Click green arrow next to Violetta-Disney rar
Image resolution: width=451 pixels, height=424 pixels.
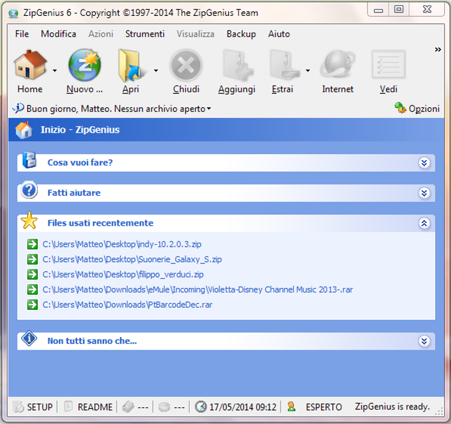tap(32, 289)
